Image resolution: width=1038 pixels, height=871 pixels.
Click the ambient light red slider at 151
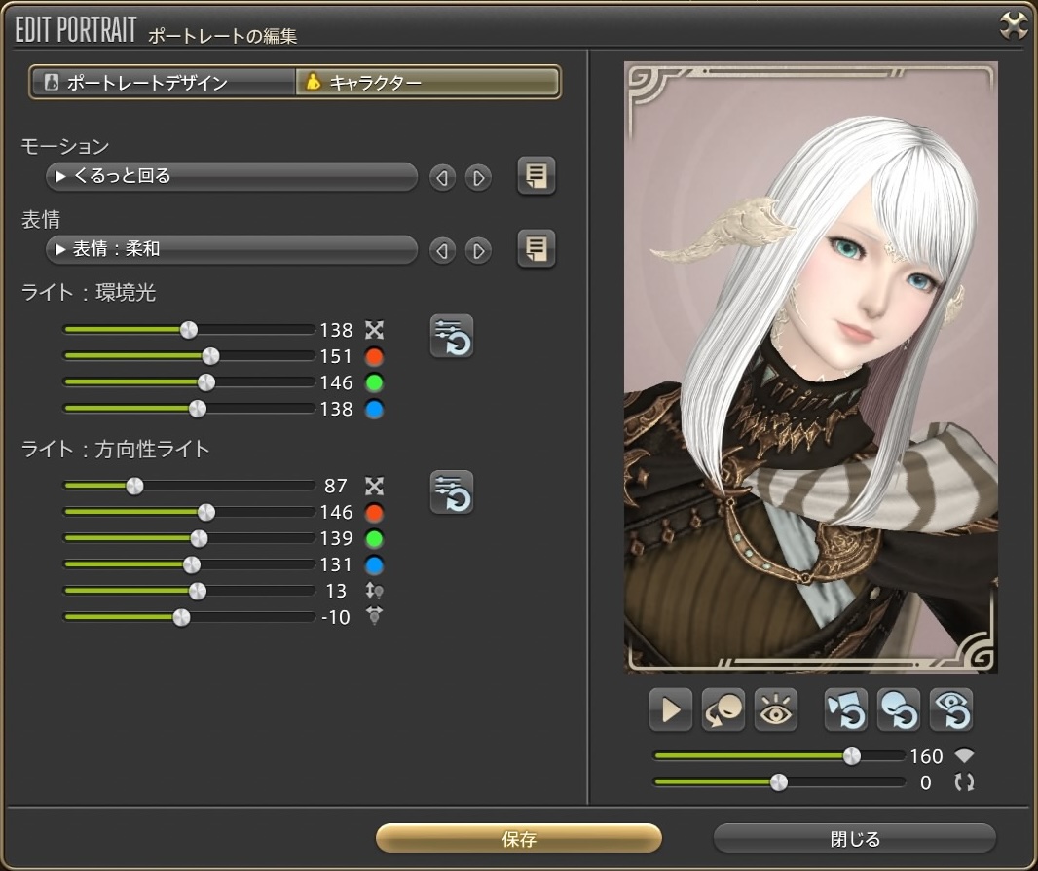coord(209,356)
